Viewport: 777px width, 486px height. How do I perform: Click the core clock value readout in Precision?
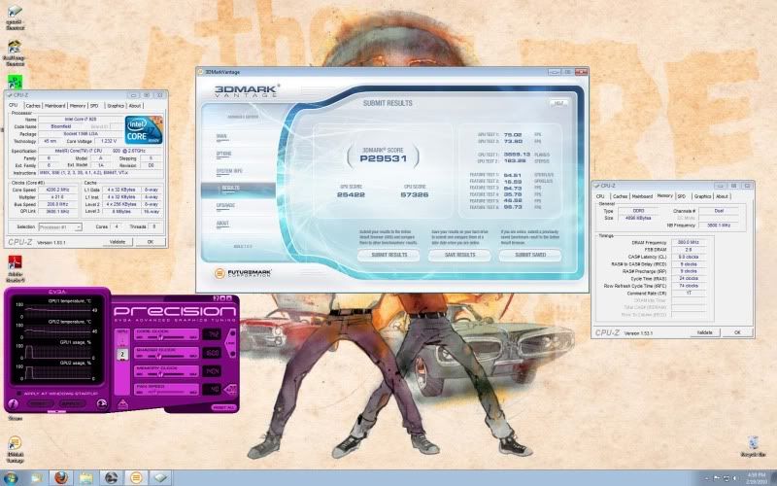pyautogui.click(x=212, y=334)
